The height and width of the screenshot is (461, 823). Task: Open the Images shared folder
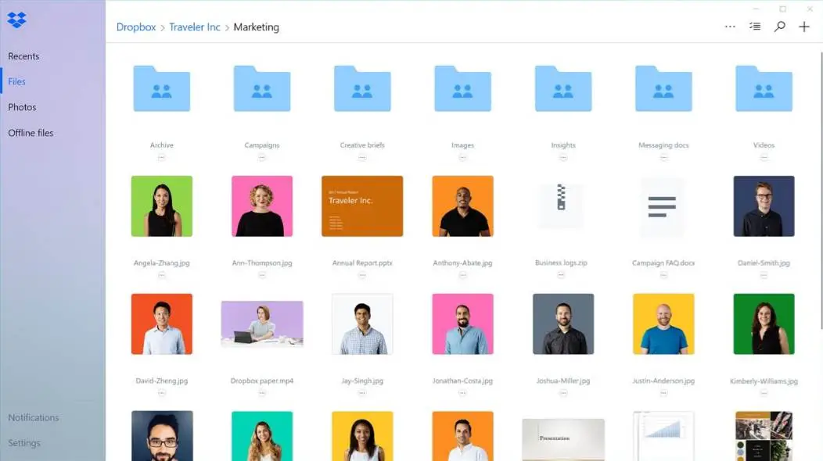point(462,88)
